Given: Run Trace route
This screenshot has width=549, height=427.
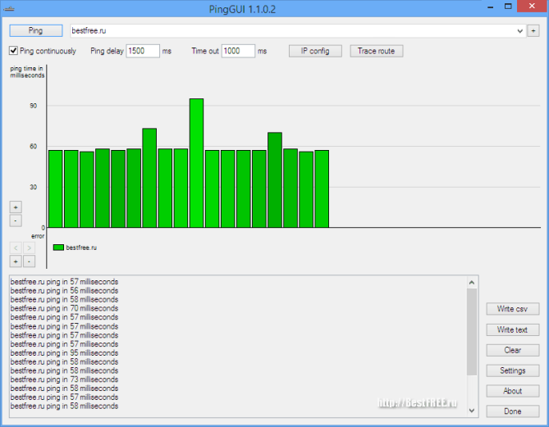Looking at the screenshot, I should [x=377, y=51].
